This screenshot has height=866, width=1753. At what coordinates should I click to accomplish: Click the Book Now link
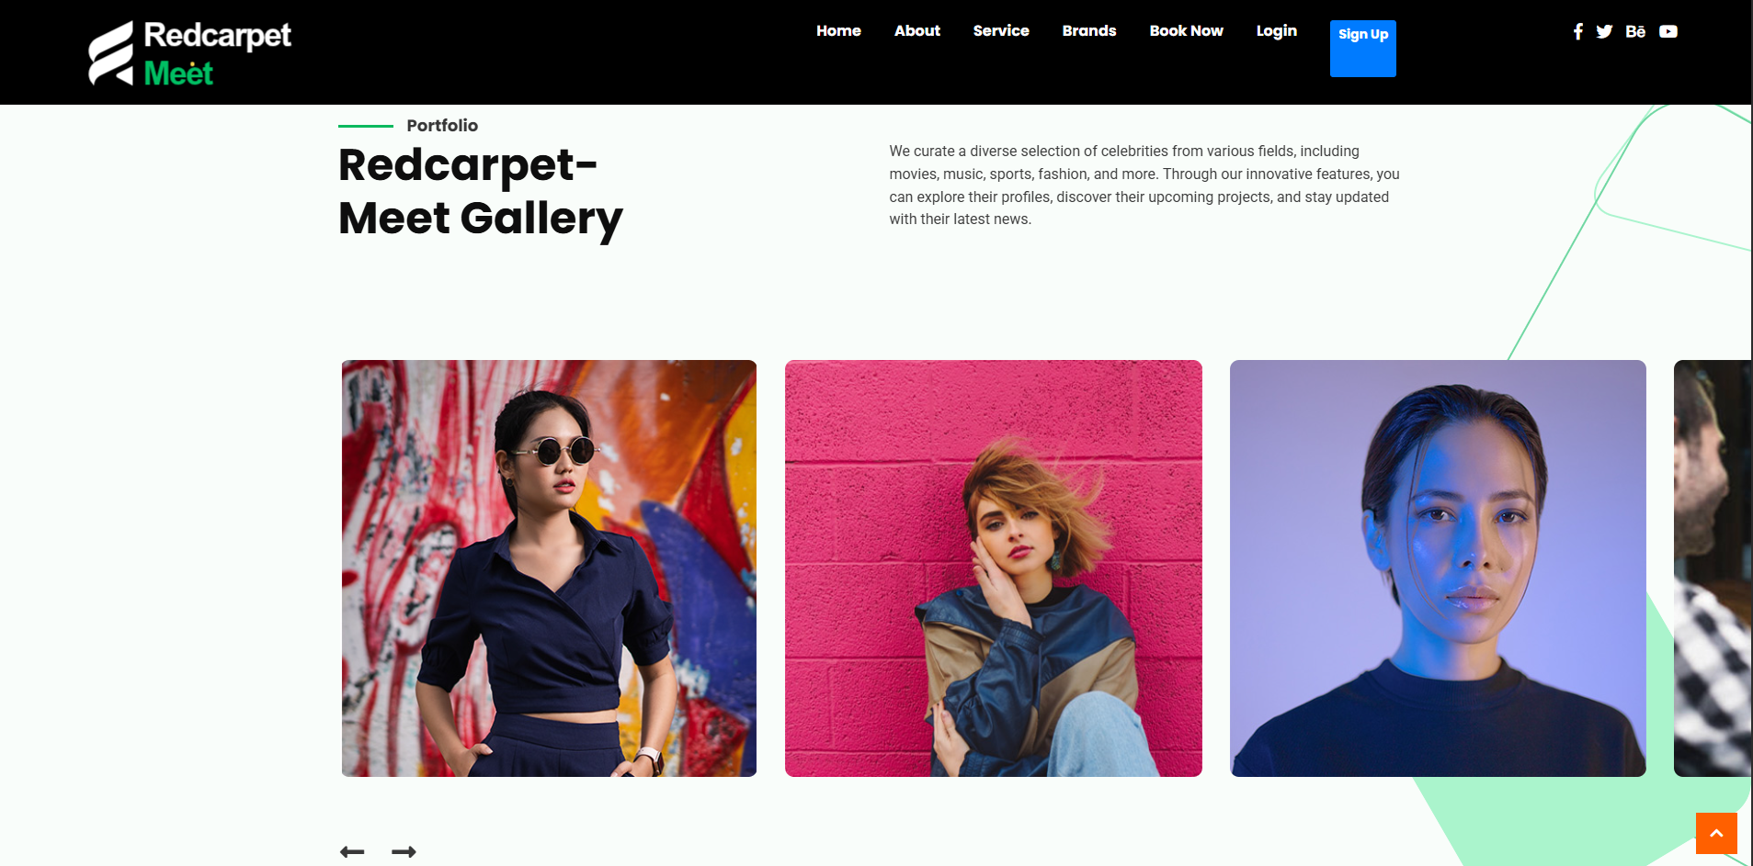pyautogui.click(x=1187, y=30)
